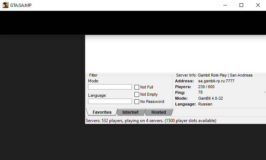
Task: Click the GTA:SA:MP window title text
Action: (21, 5)
